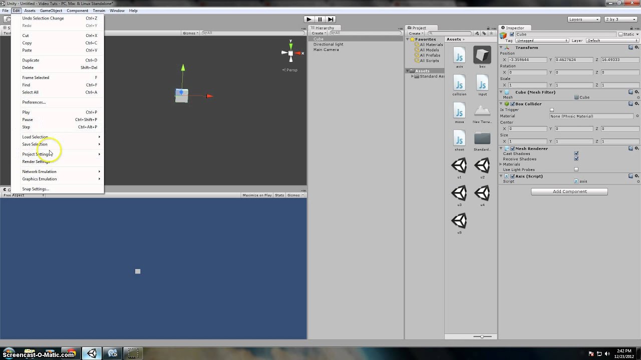Open the Tag dropdown (Untagged)

point(542,40)
